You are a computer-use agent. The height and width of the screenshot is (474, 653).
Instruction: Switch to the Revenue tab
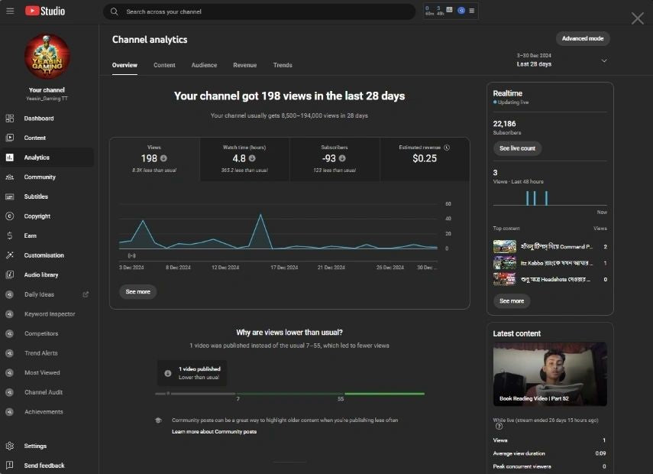(244, 65)
